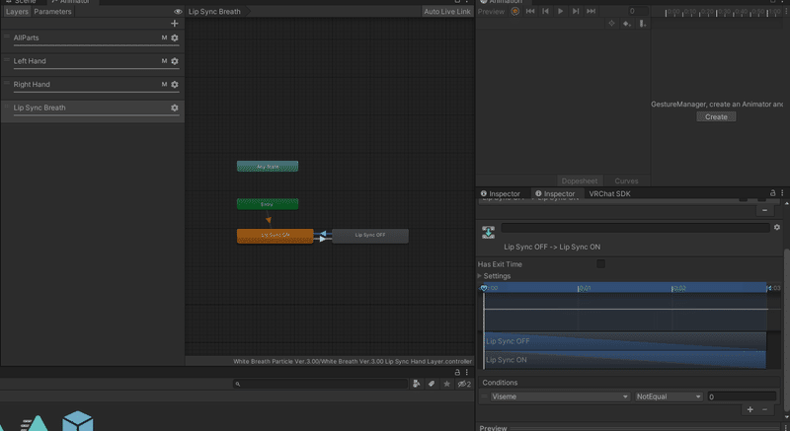Select Any State node
Image resolution: width=790 pixels, height=431 pixels.
268,166
